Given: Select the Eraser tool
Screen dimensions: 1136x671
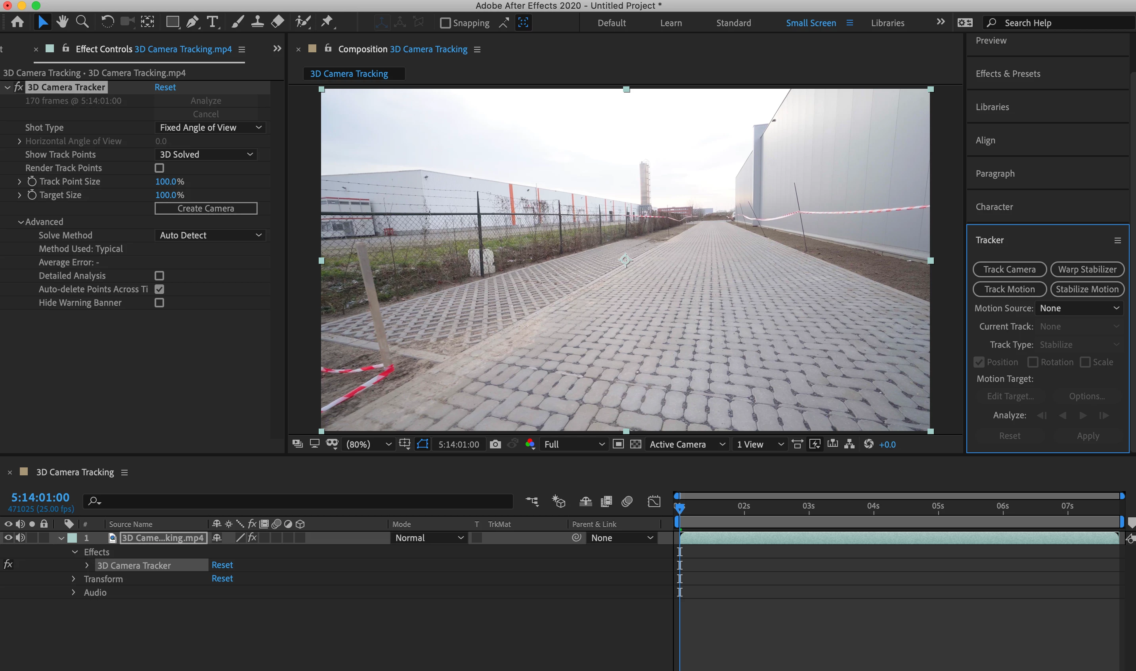Looking at the screenshot, I should click(x=277, y=22).
